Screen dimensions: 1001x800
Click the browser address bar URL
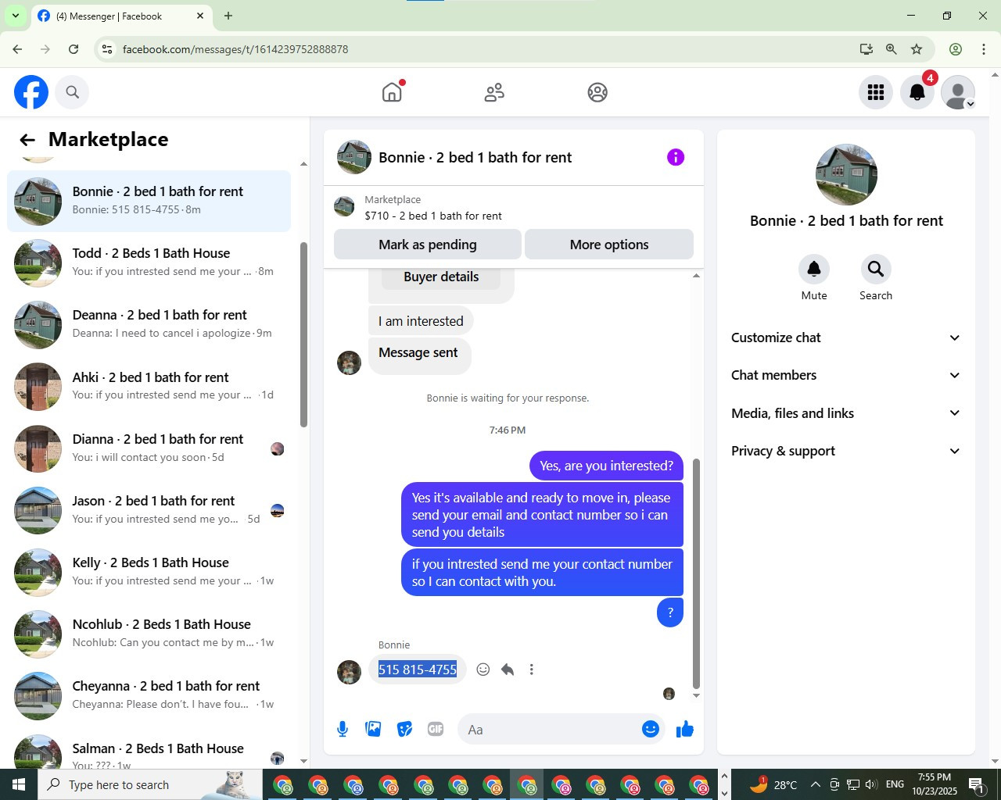coord(235,49)
